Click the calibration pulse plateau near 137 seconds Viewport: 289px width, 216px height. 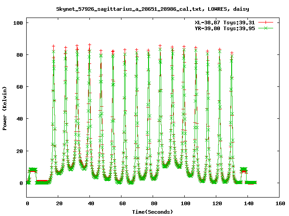[x=244, y=170]
